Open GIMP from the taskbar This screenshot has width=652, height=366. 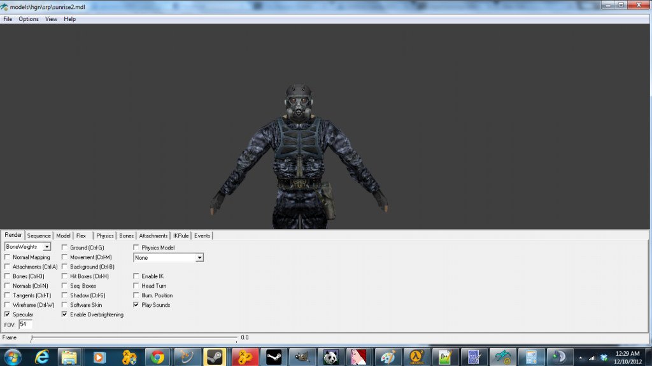(x=302, y=357)
